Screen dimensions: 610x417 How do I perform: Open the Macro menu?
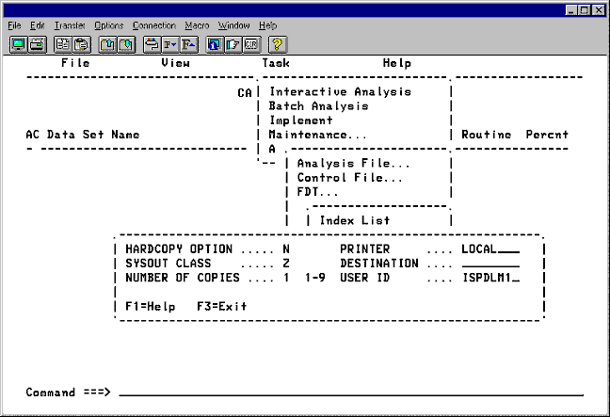[x=197, y=24]
